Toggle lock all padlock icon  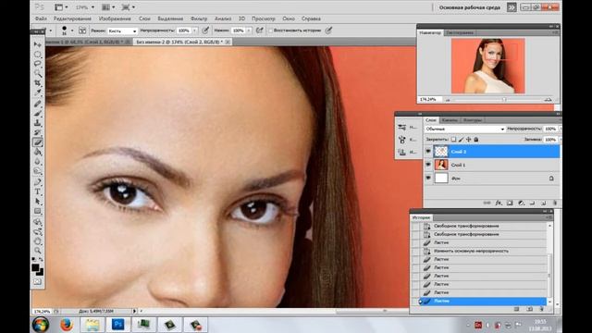click(476, 140)
